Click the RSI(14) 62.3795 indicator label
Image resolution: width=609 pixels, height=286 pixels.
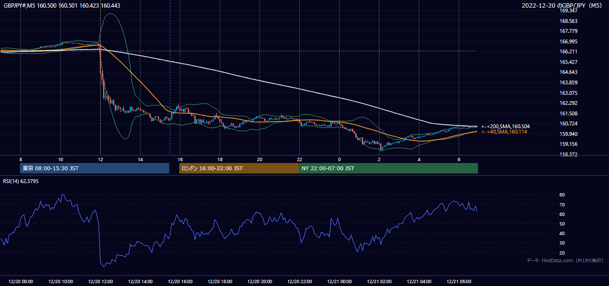pos(20,181)
